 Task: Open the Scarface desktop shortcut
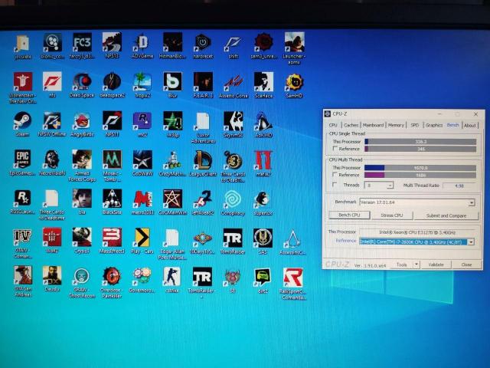263,85
